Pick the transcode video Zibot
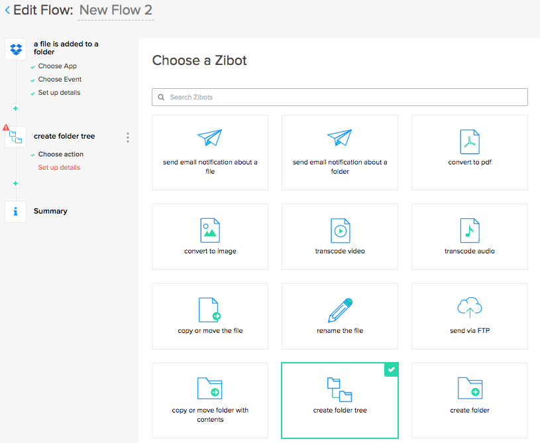The height and width of the screenshot is (443, 540). tap(340, 237)
